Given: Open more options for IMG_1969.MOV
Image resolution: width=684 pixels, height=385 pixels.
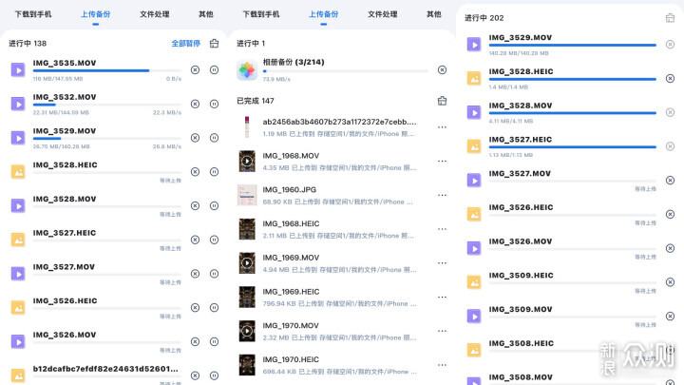Looking at the screenshot, I should pyautogui.click(x=442, y=263).
